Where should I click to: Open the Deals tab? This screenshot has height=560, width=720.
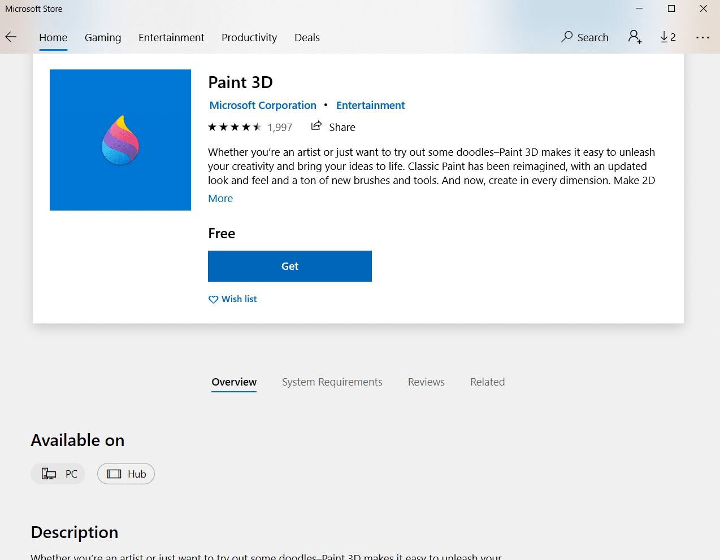tap(307, 38)
